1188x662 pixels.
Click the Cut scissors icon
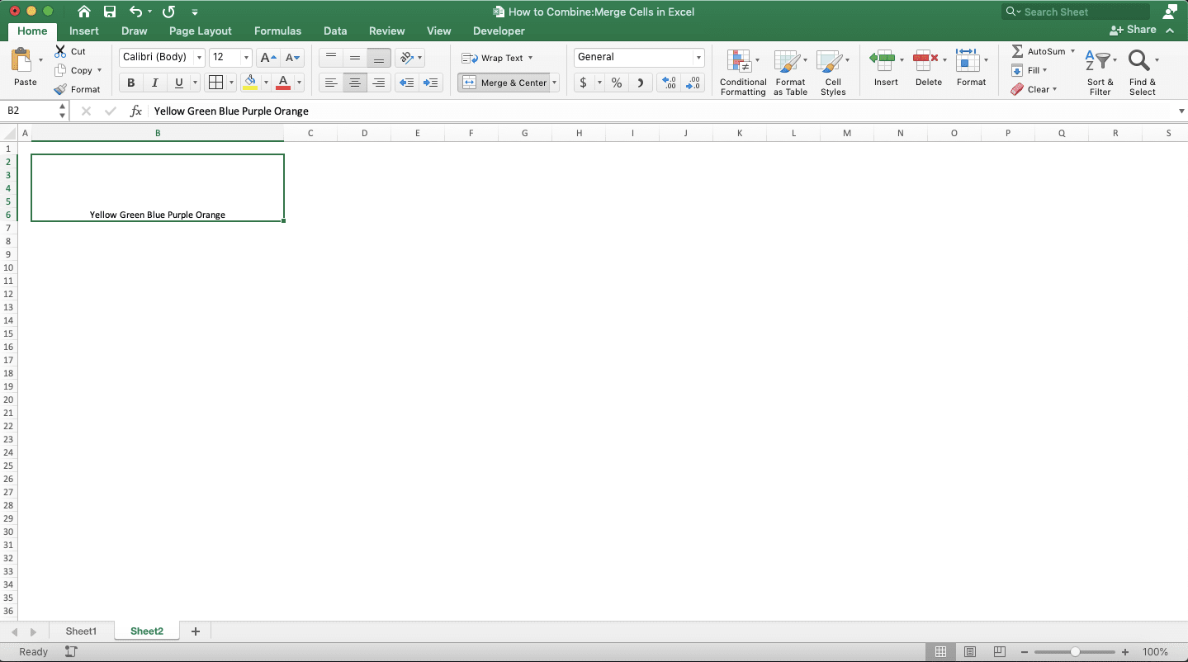(x=60, y=51)
